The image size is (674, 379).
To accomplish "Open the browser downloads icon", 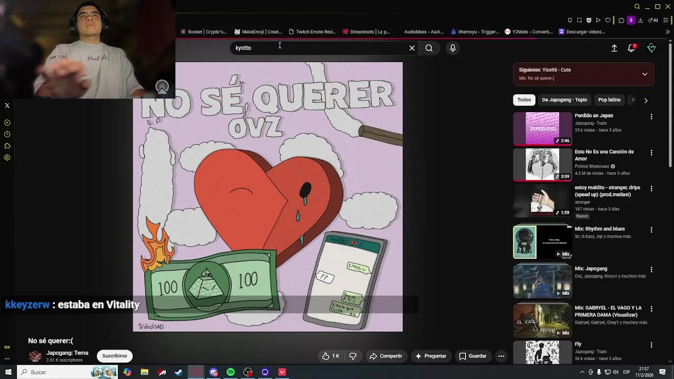I will coord(641,21).
